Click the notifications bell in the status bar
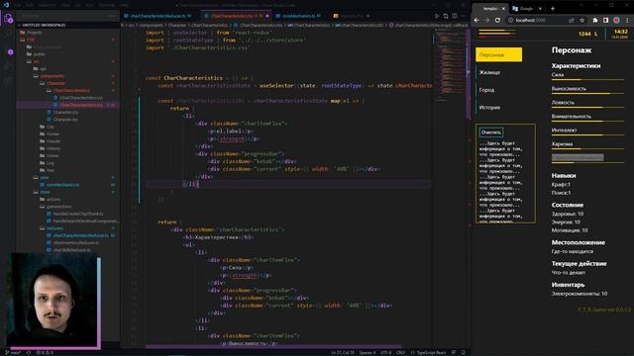This screenshot has height=356, width=634. tap(463, 352)
